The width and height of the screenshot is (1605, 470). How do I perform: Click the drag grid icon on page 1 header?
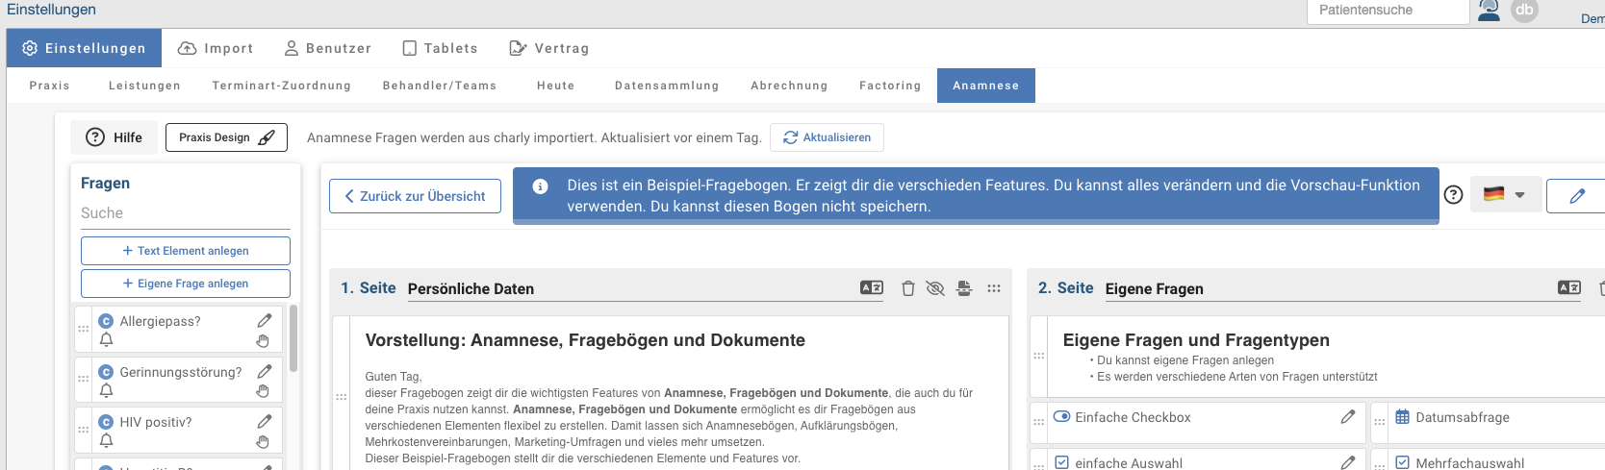tap(994, 288)
